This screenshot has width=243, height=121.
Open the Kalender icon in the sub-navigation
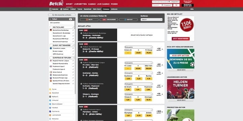[50, 9]
